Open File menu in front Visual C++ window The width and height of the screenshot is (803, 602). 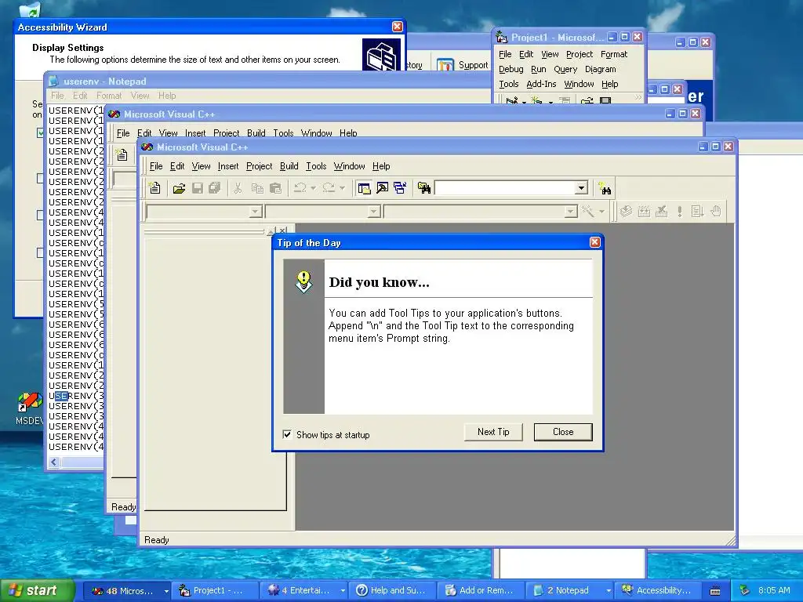156,166
